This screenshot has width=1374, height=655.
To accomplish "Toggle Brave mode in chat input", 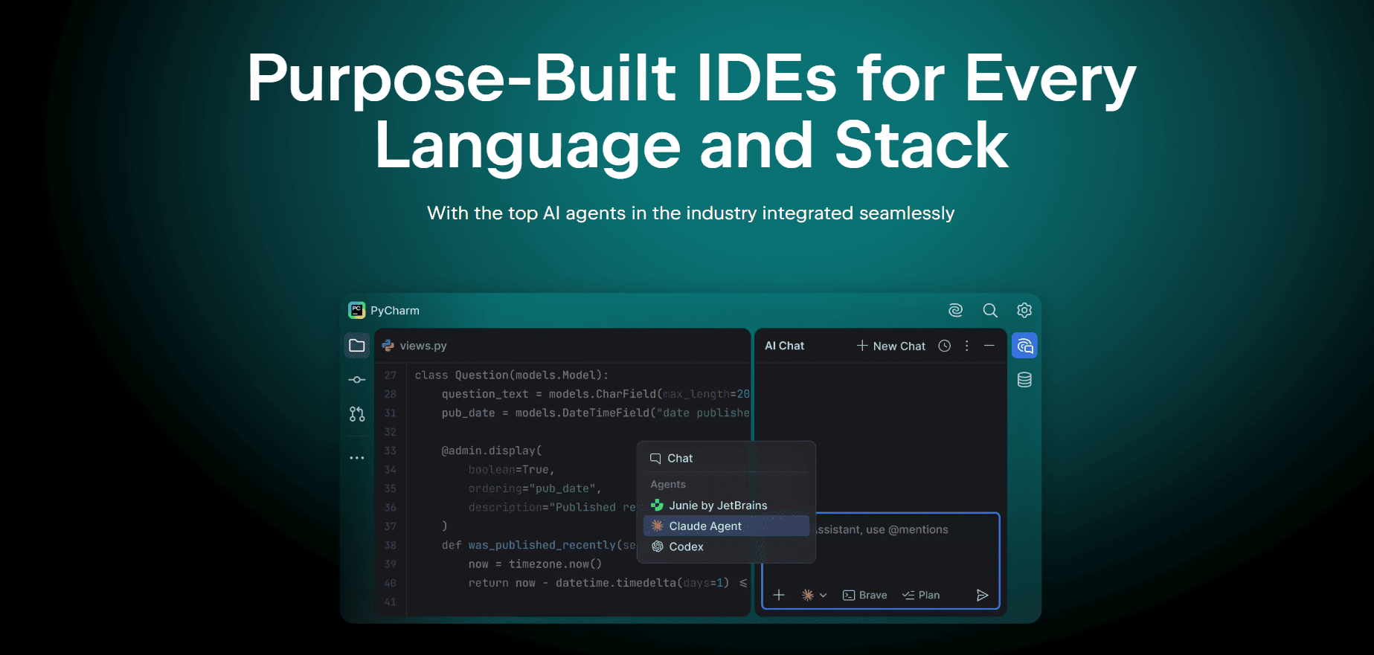I will pos(864,595).
